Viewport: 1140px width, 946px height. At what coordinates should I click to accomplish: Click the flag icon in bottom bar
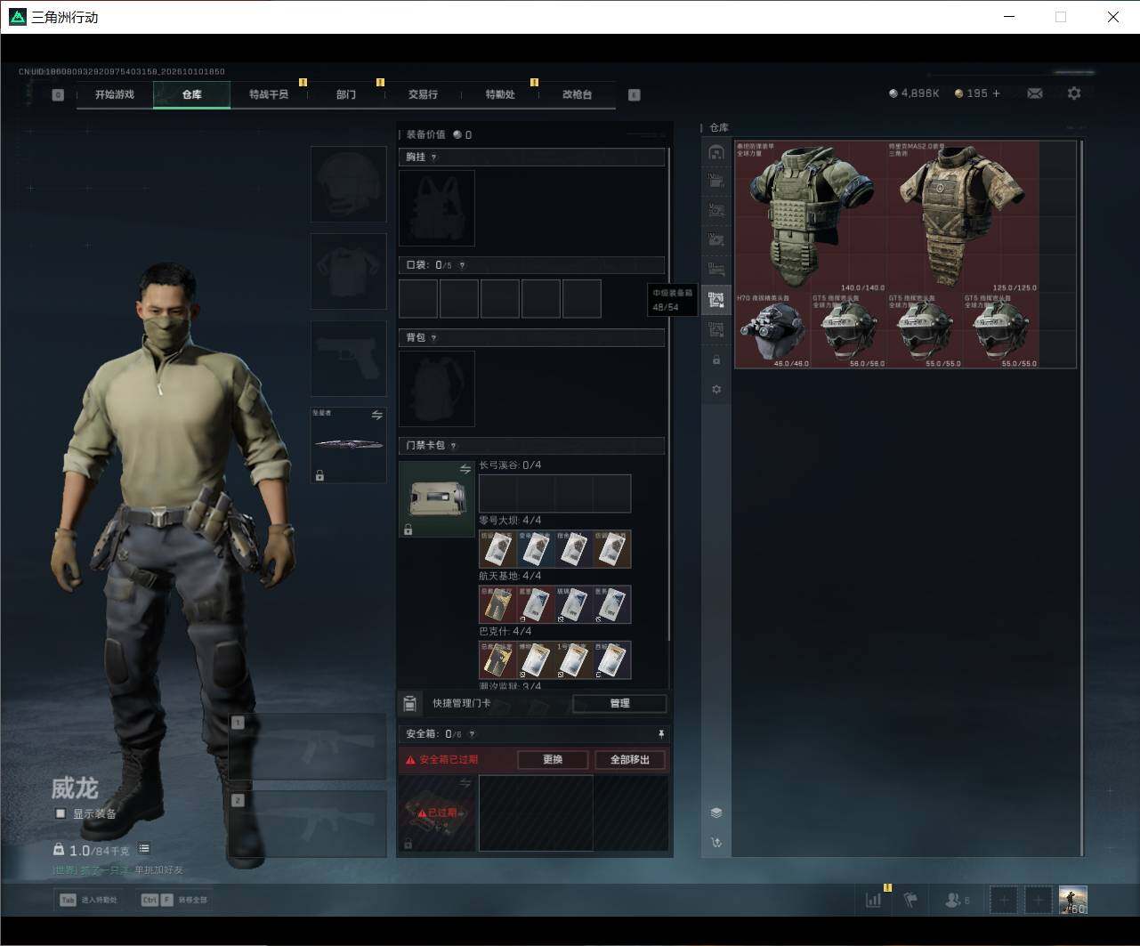click(x=910, y=900)
